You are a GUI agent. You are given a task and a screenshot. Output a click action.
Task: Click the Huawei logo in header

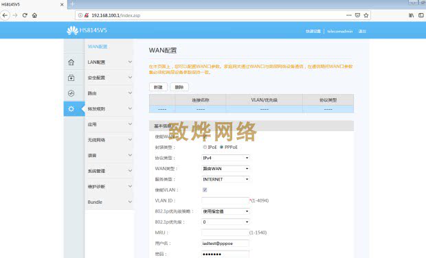pos(73,30)
